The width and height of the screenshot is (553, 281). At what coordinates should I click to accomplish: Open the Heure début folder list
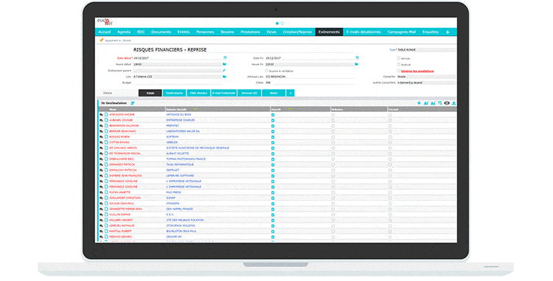[x=224, y=64]
